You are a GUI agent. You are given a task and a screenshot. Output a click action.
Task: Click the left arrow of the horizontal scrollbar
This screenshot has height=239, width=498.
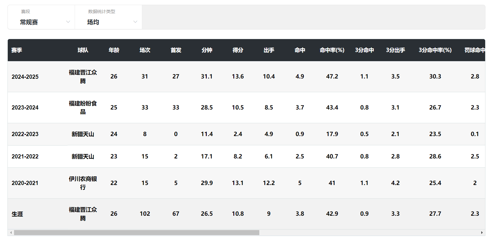click(x=11, y=232)
